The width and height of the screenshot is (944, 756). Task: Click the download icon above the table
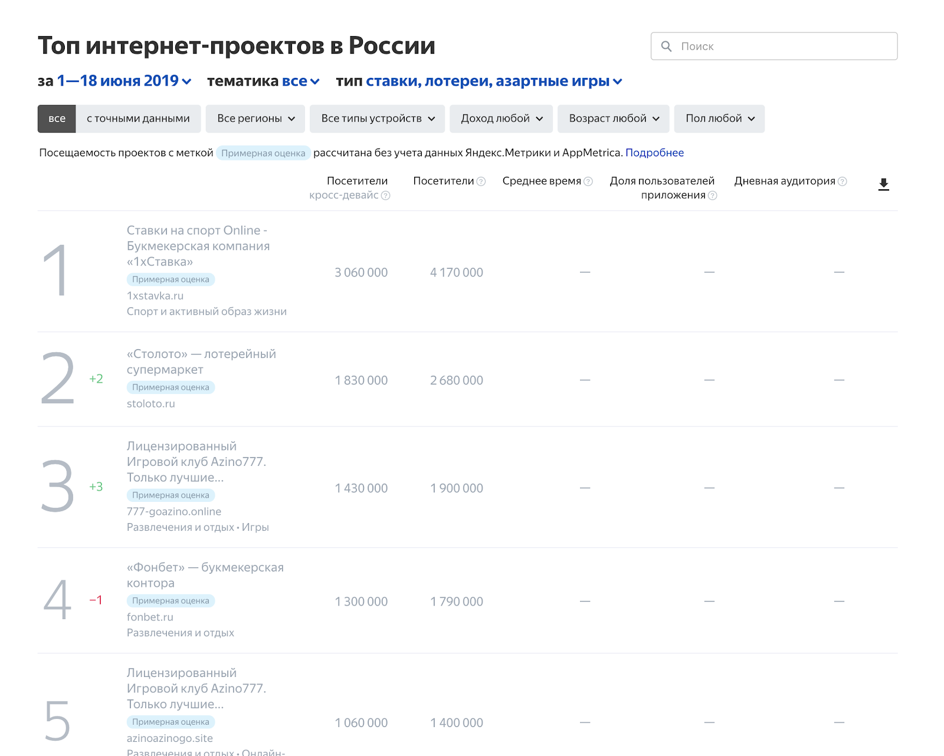[883, 185]
